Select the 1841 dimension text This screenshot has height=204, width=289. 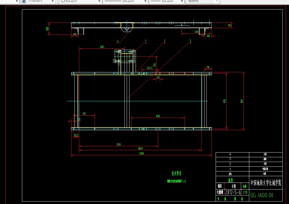coord(140,148)
